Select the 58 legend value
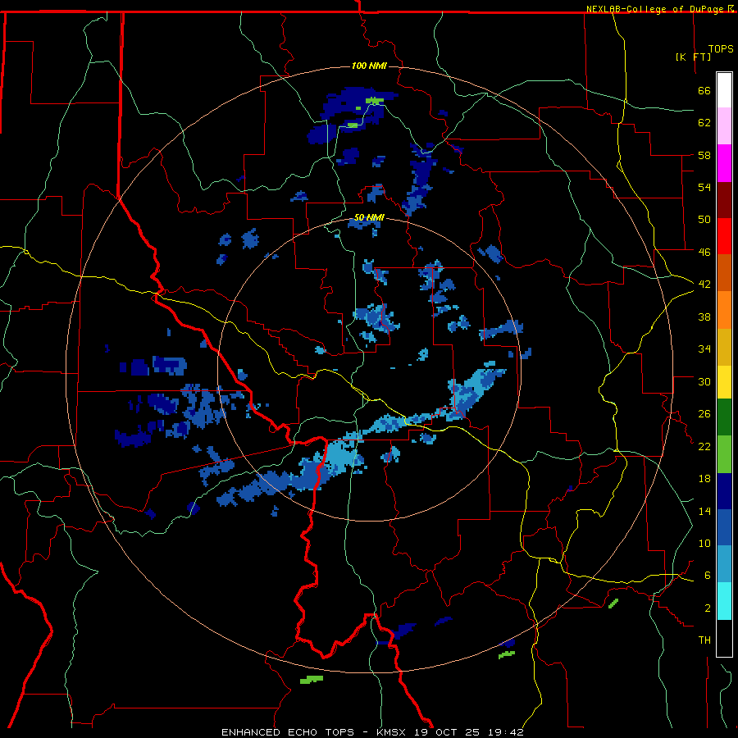The height and width of the screenshot is (738, 738). [704, 155]
